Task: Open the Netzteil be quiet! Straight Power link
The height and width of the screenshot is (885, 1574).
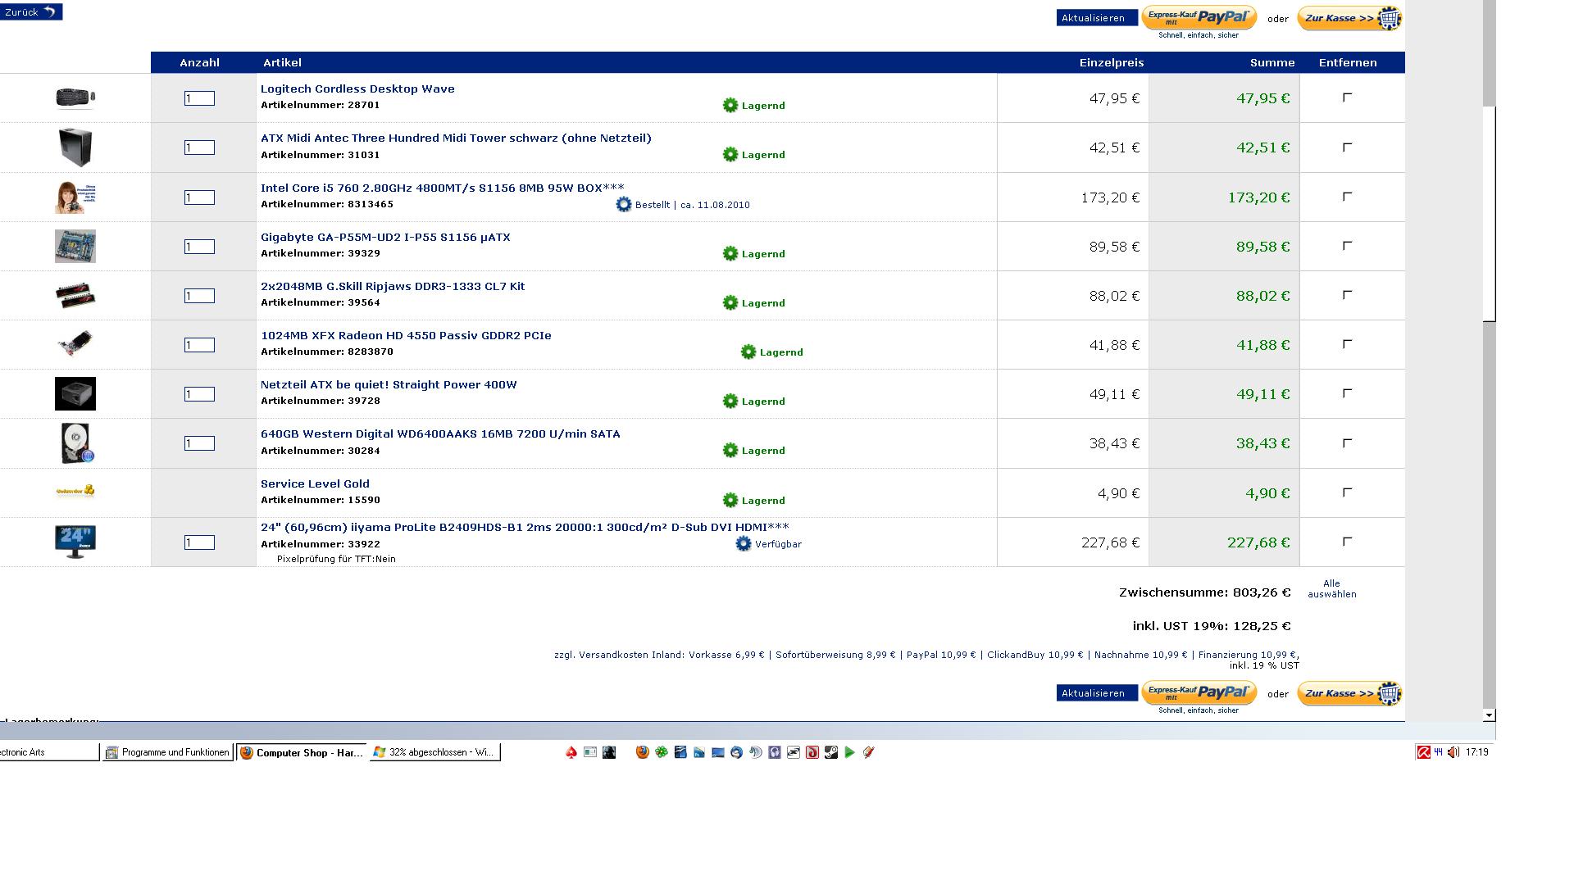Action: (x=389, y=384)
